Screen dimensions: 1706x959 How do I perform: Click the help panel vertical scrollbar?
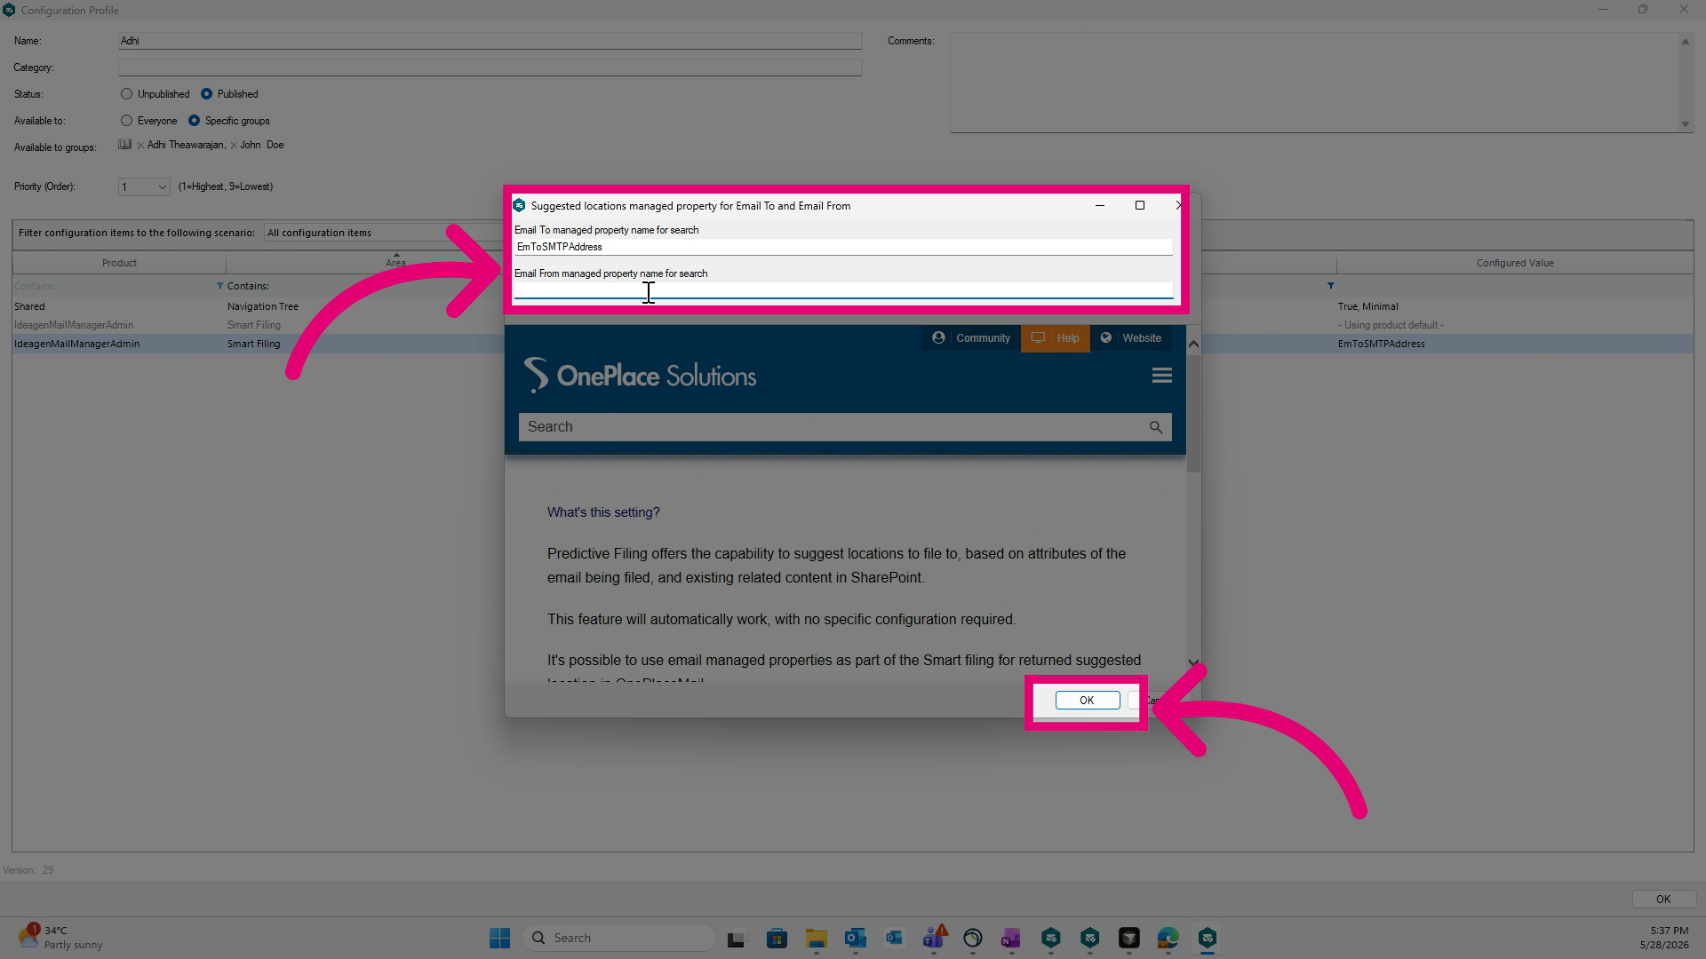pos(1193,412)
